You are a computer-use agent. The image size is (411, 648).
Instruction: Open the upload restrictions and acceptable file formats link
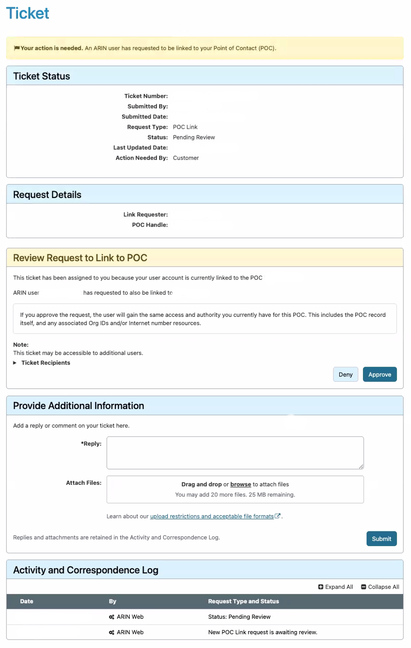coord(212,516)
